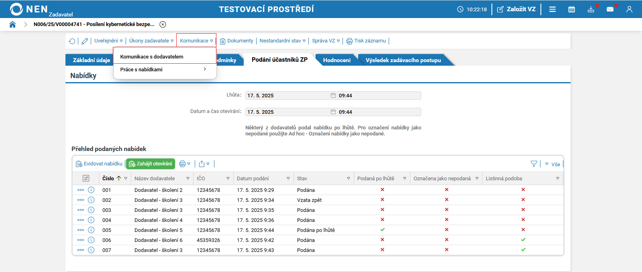Open the downloads icon in header
The image size is (642, 272).
(591, 9)
